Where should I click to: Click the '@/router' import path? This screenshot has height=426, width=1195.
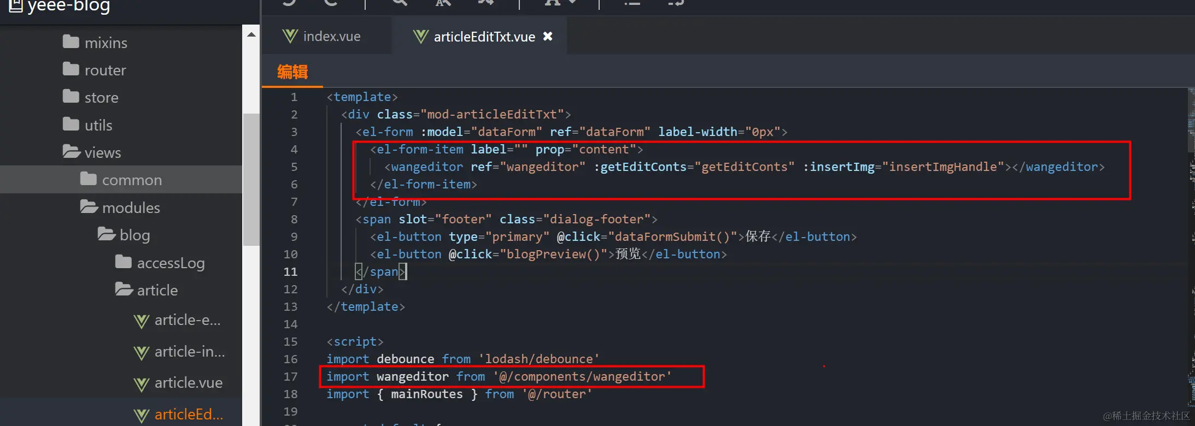[x=557, y=394]
